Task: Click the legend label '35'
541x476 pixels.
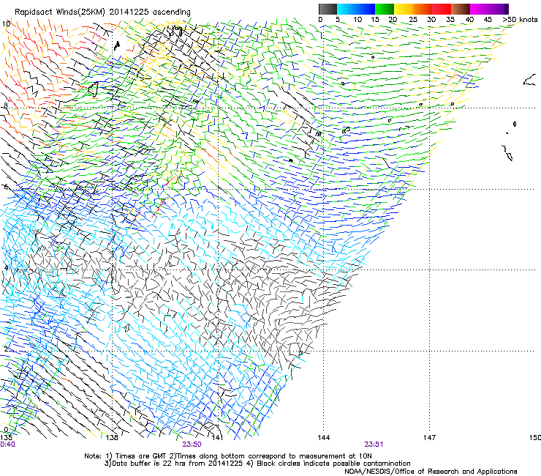Action: click(450, 19)
